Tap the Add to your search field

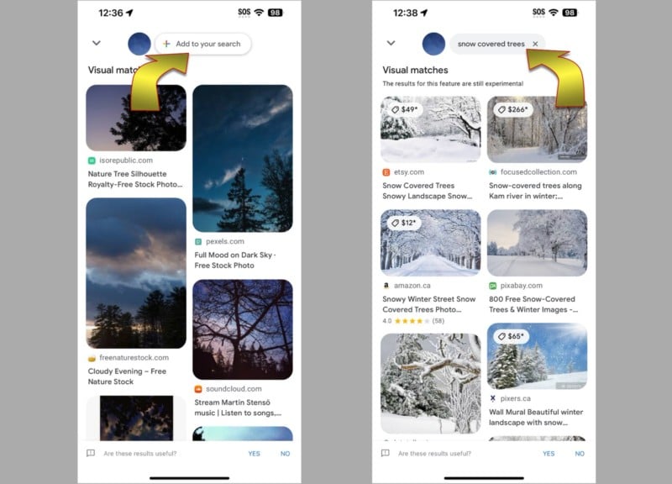coord(202,44)
